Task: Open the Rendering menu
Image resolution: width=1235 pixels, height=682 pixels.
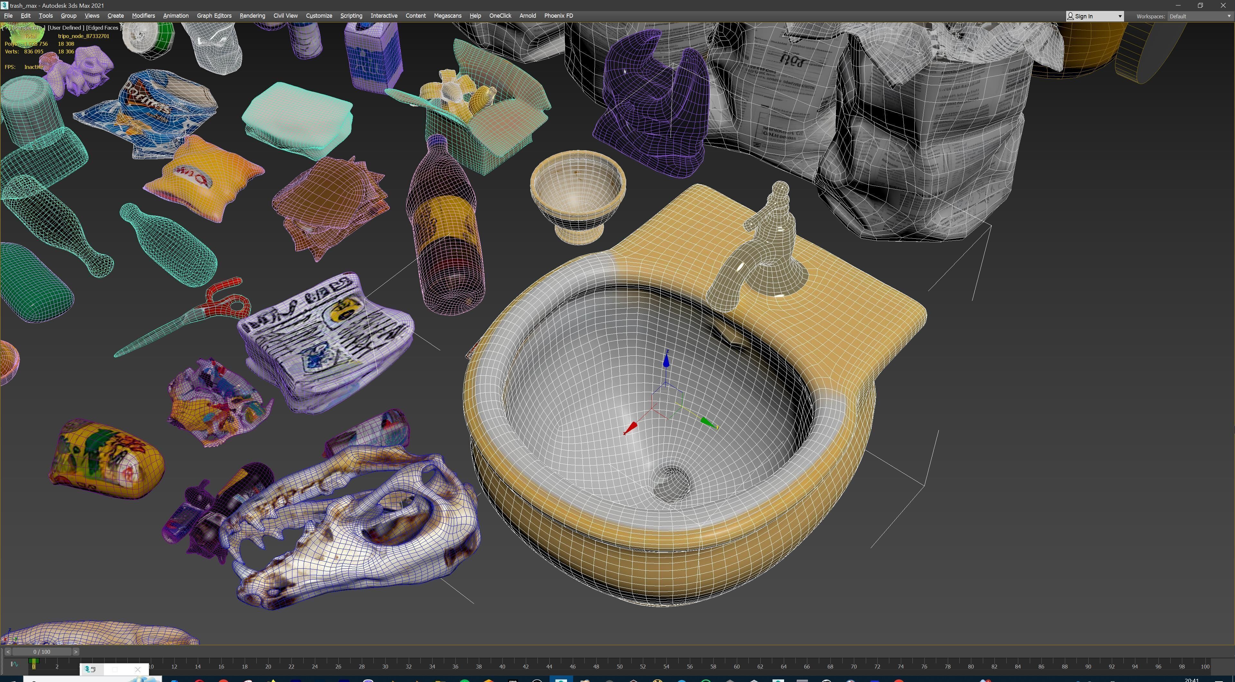Action: tap(252, 16)
